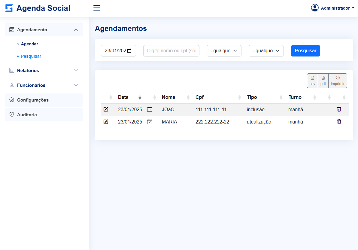This screenshot has height=250, width=358.
Task: Focus the name or cpf search field
Action: click(171, 51)
